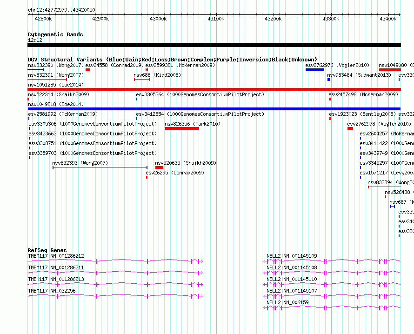
Task: Select the nsv526438 variant label
Action: (x=399, y=192)
